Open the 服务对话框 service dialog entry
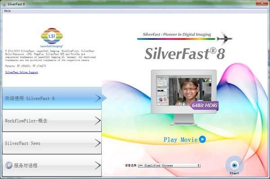270x179 pixels. (x=52, y=166)
